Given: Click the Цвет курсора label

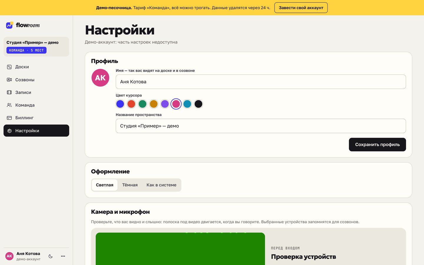Looking at the screenshot, I should pyautogui.click(x=129, y=95).
